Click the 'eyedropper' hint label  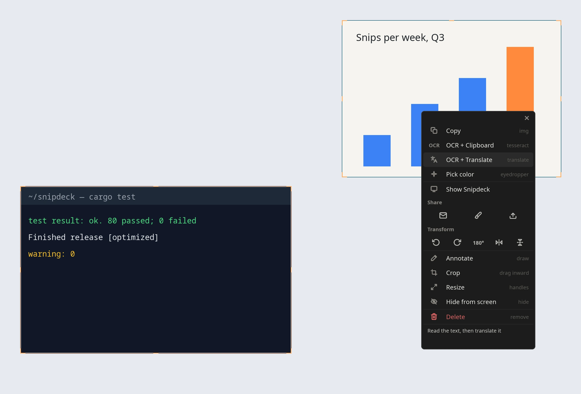click(515, 174)
